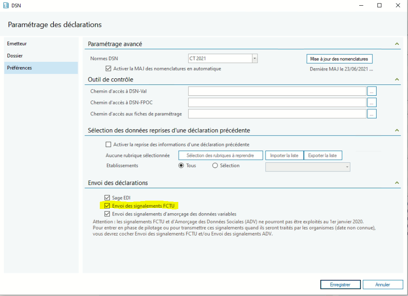Click the DSN-FPOC path browse button

(371, 102)
